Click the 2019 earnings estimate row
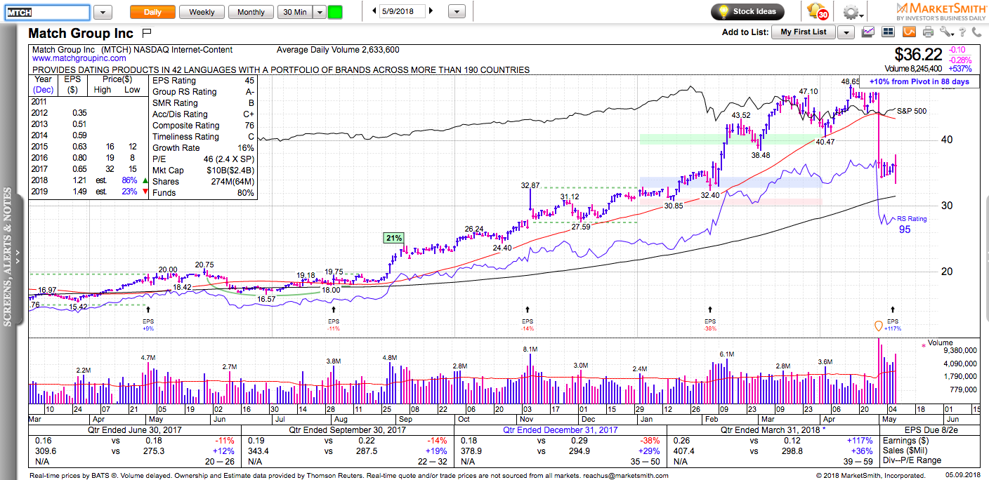 coord(89,192)
